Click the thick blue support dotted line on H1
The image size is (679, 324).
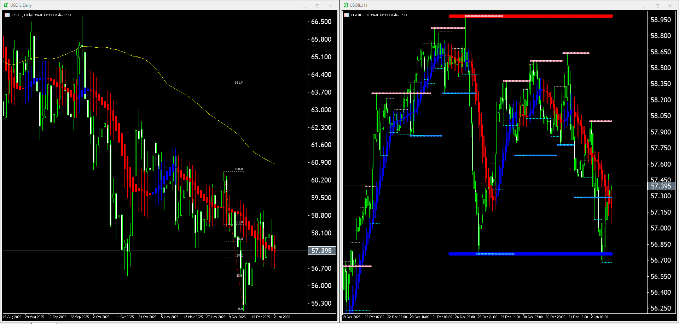click(530, 254)
